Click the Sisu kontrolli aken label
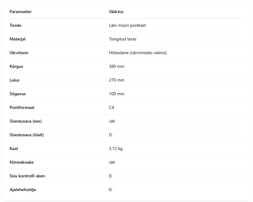This screenshot has height=202, width=253. [27, 176]
